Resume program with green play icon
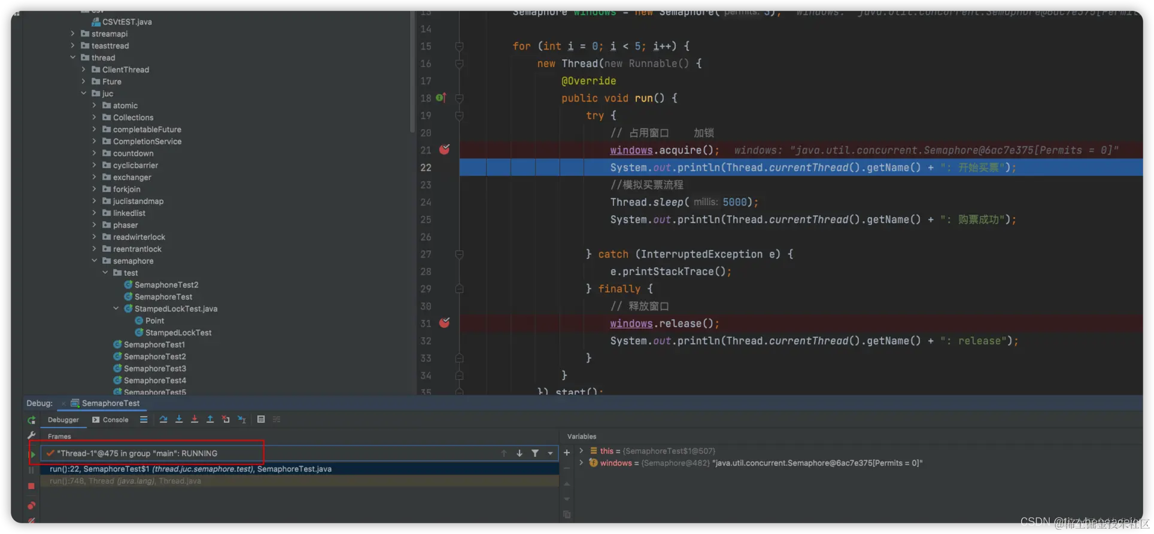 [32, 454]
